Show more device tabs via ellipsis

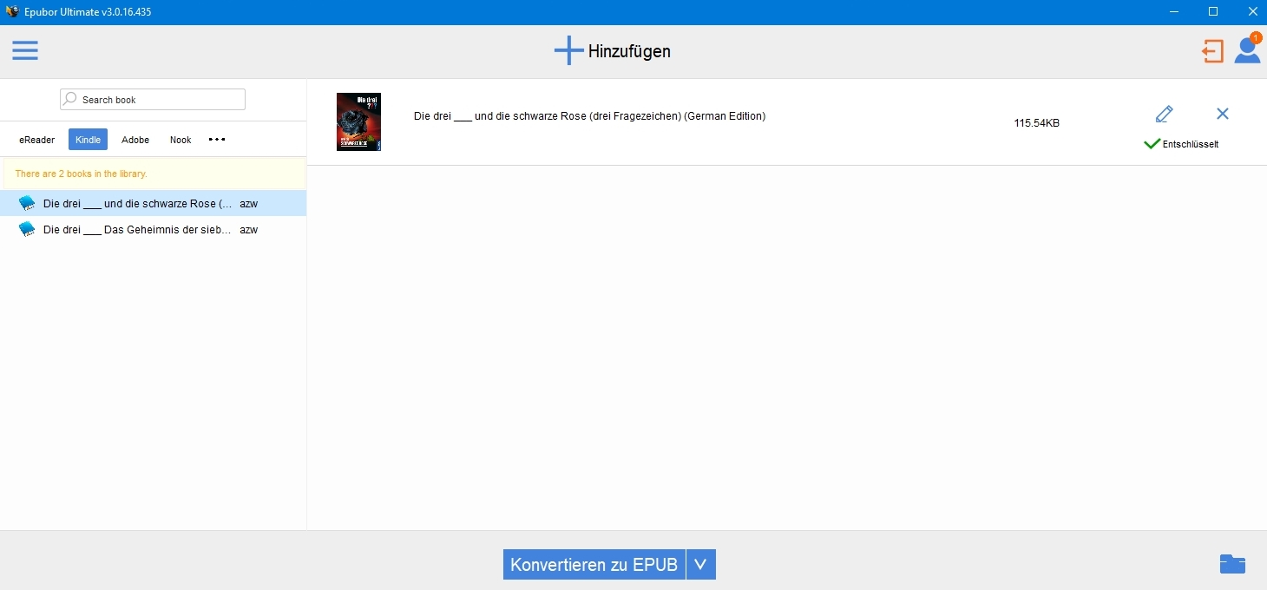point(217,140)
